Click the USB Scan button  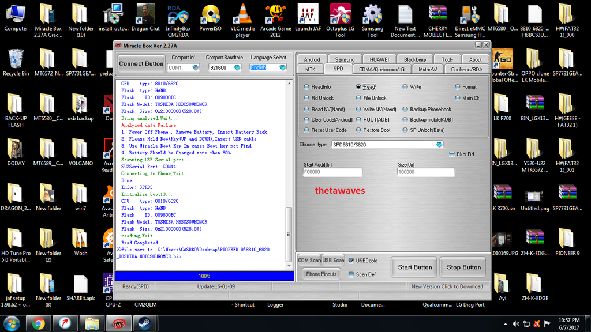(333, 260)
